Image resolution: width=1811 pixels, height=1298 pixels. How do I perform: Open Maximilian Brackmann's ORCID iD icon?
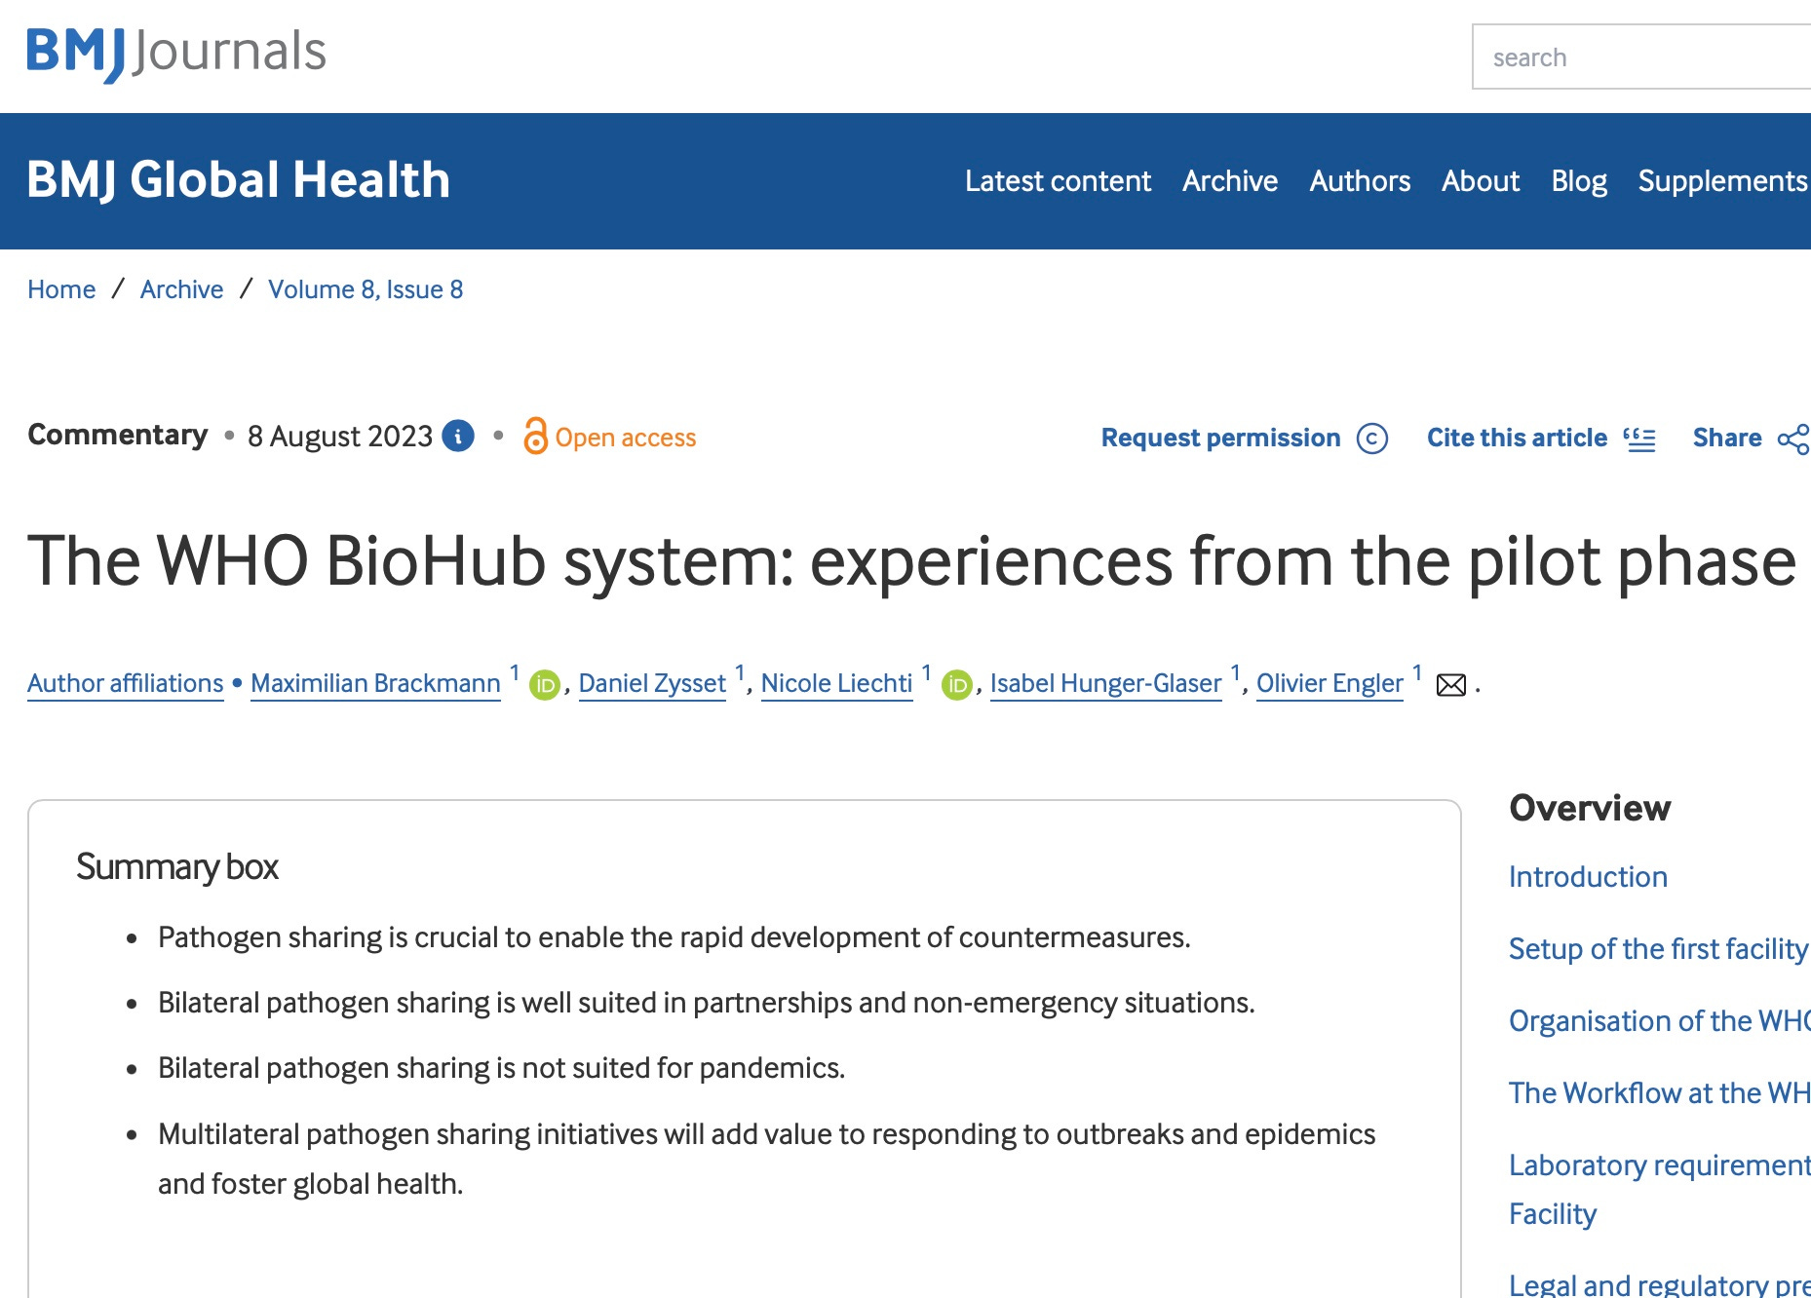pyautogui.click(x=546, y=685)
